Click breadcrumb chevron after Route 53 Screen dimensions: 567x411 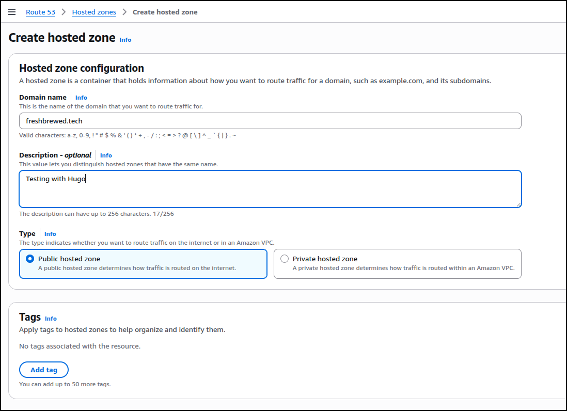64,12
